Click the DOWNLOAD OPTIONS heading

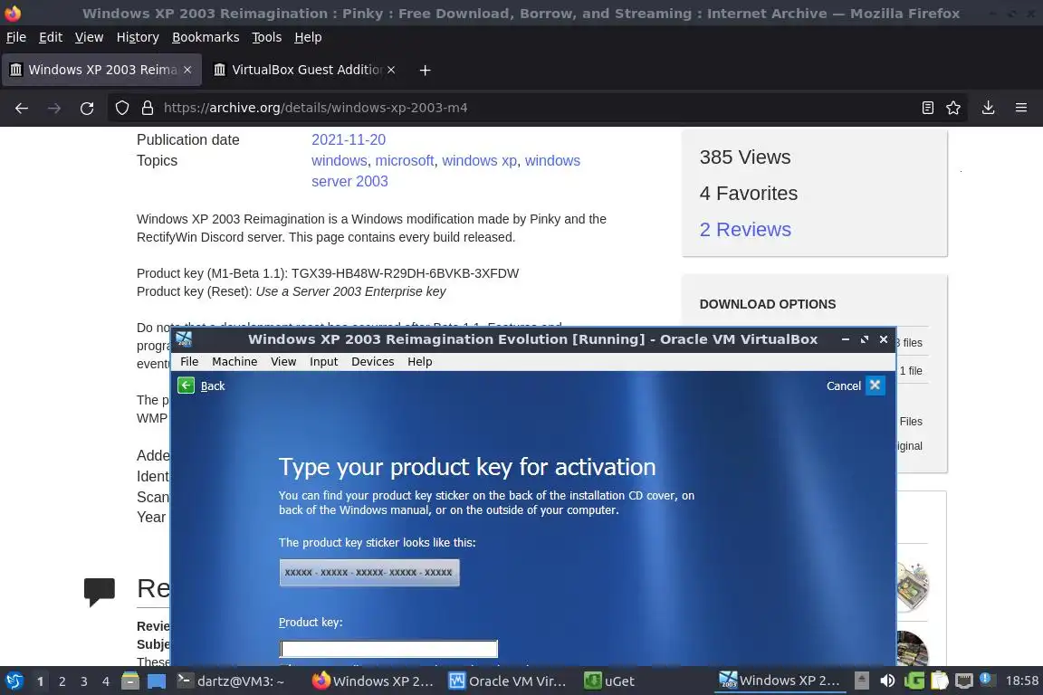(x=768, y=304)
